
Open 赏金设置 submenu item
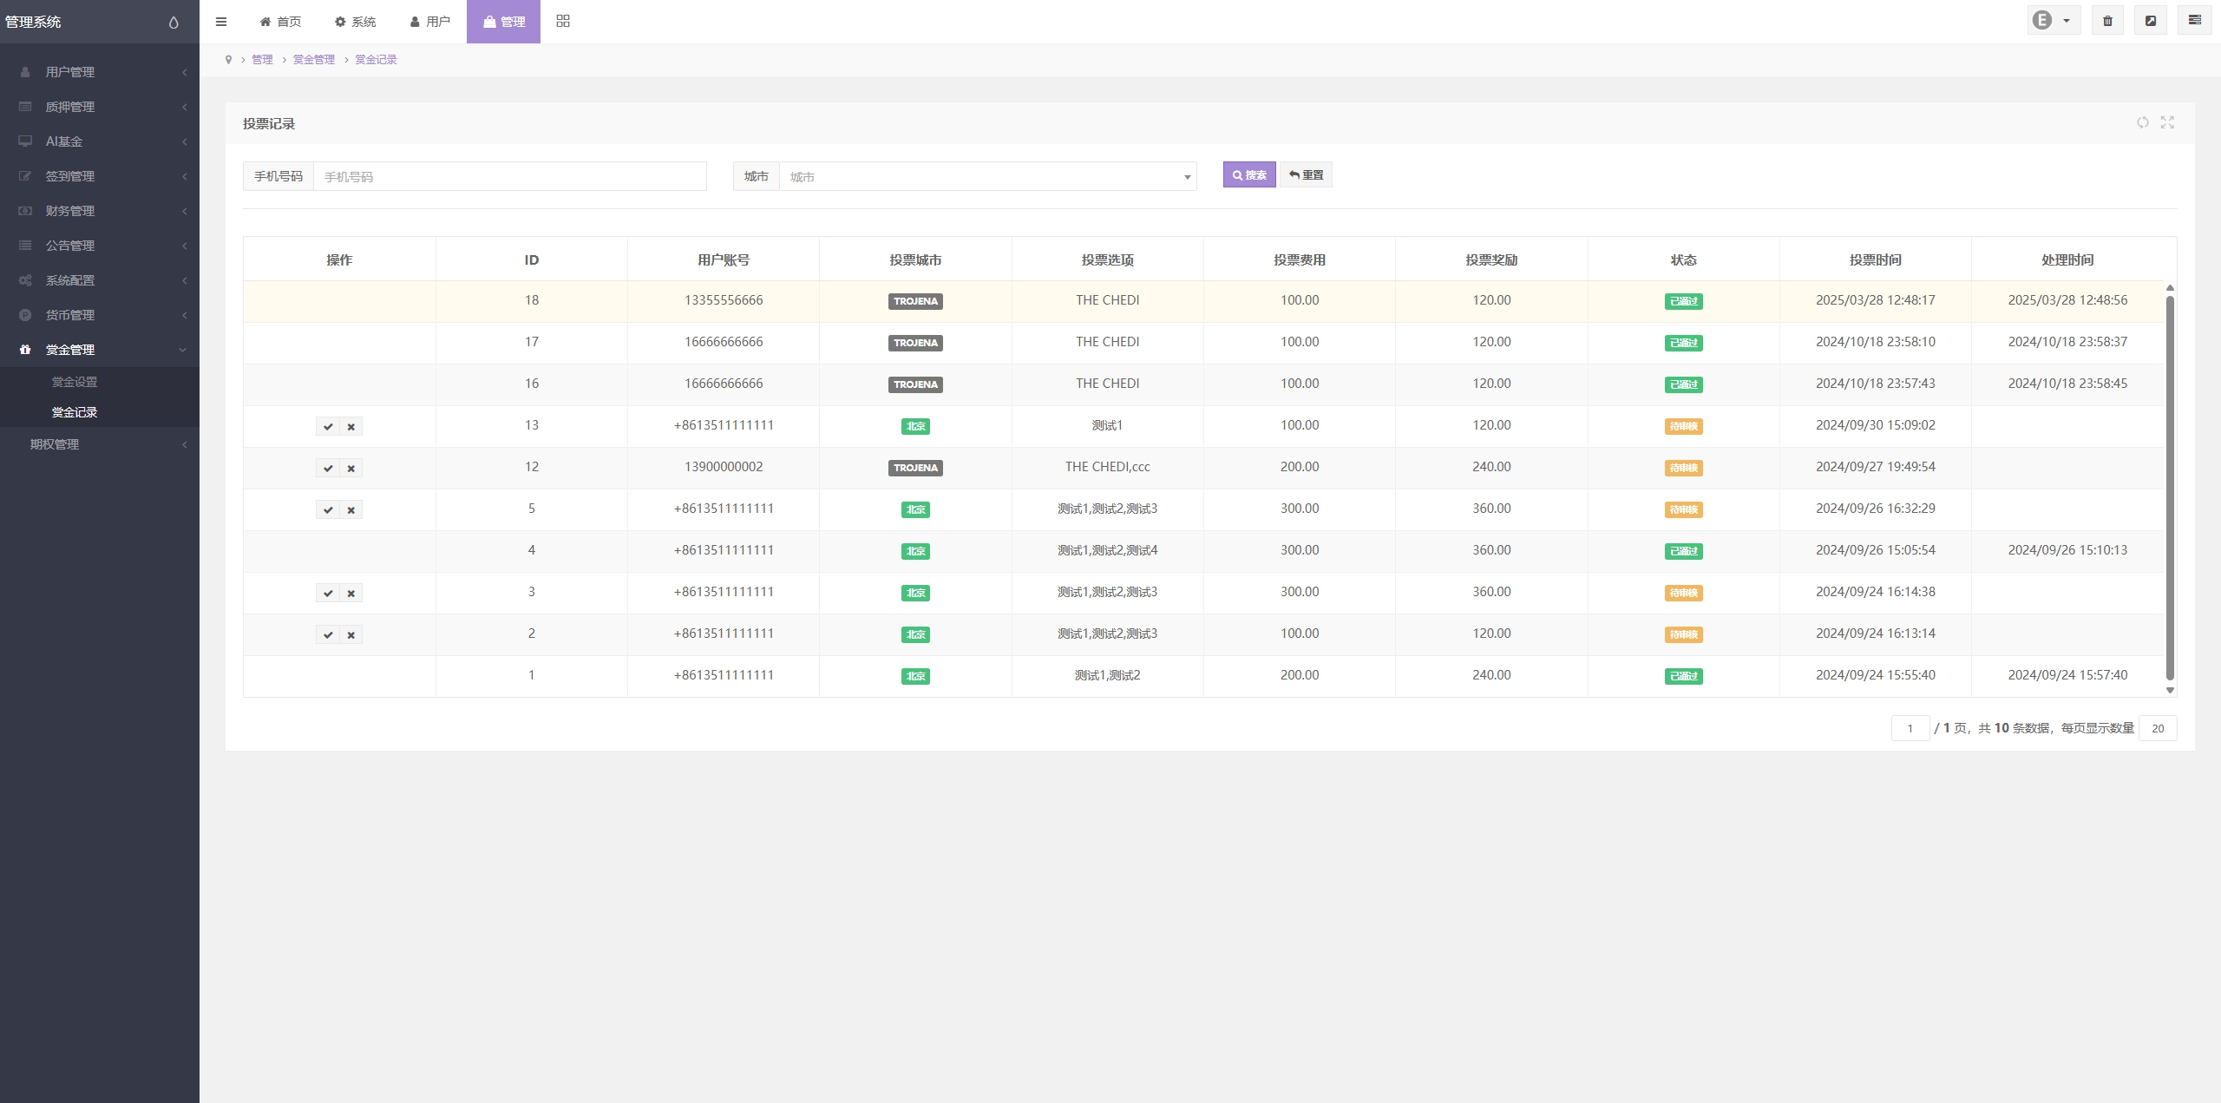point(75,382)
